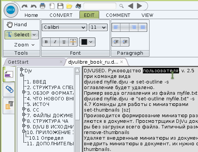Click the outline scrollbar up arrow
Viewport: 198px width, 152px height.
[78, 70]
